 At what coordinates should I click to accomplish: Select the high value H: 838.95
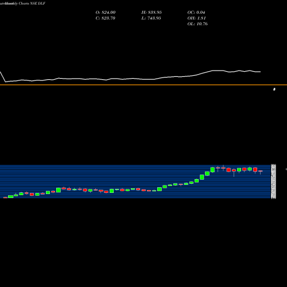coord(152,12)
